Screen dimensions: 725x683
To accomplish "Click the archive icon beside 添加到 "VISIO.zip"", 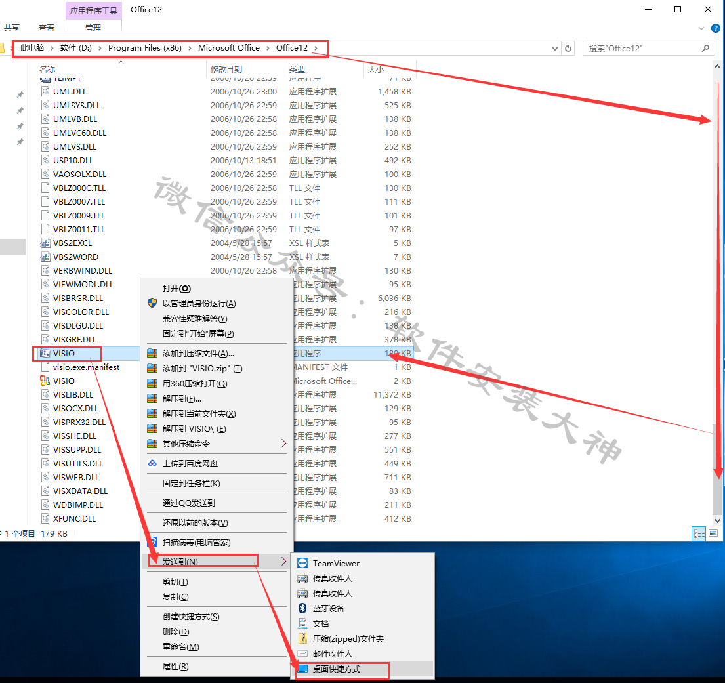I will 152,368.
